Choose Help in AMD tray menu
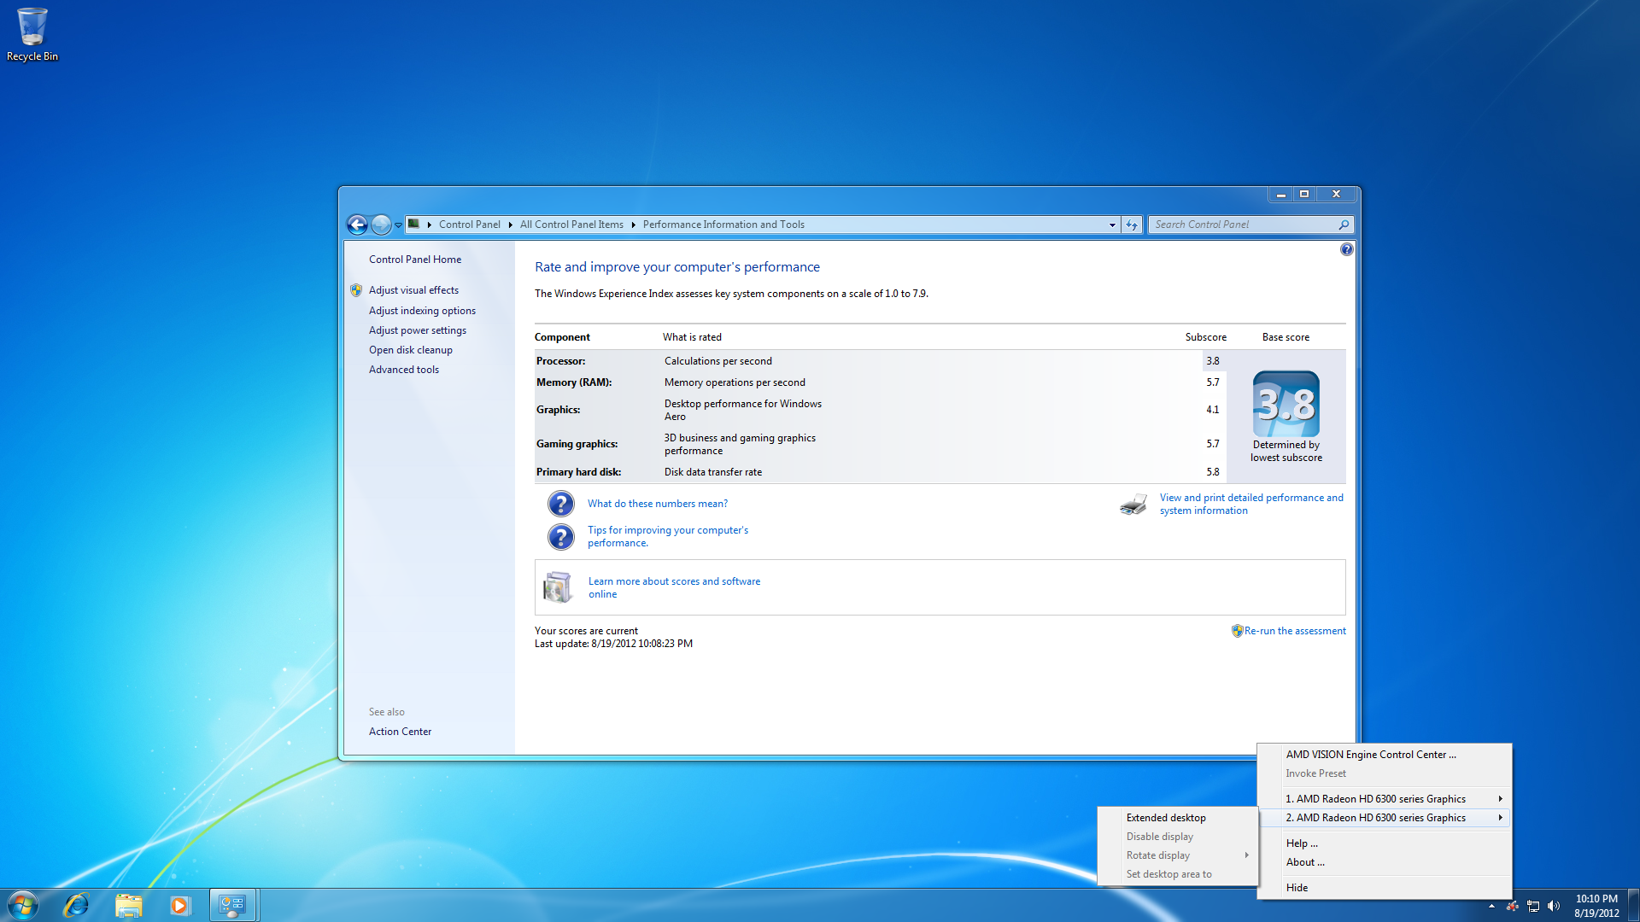 coord(1384,843)
